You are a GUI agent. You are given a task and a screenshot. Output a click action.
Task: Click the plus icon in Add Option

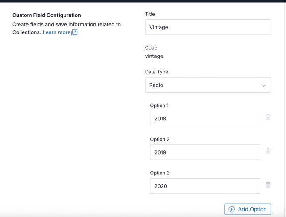[232, 209]
